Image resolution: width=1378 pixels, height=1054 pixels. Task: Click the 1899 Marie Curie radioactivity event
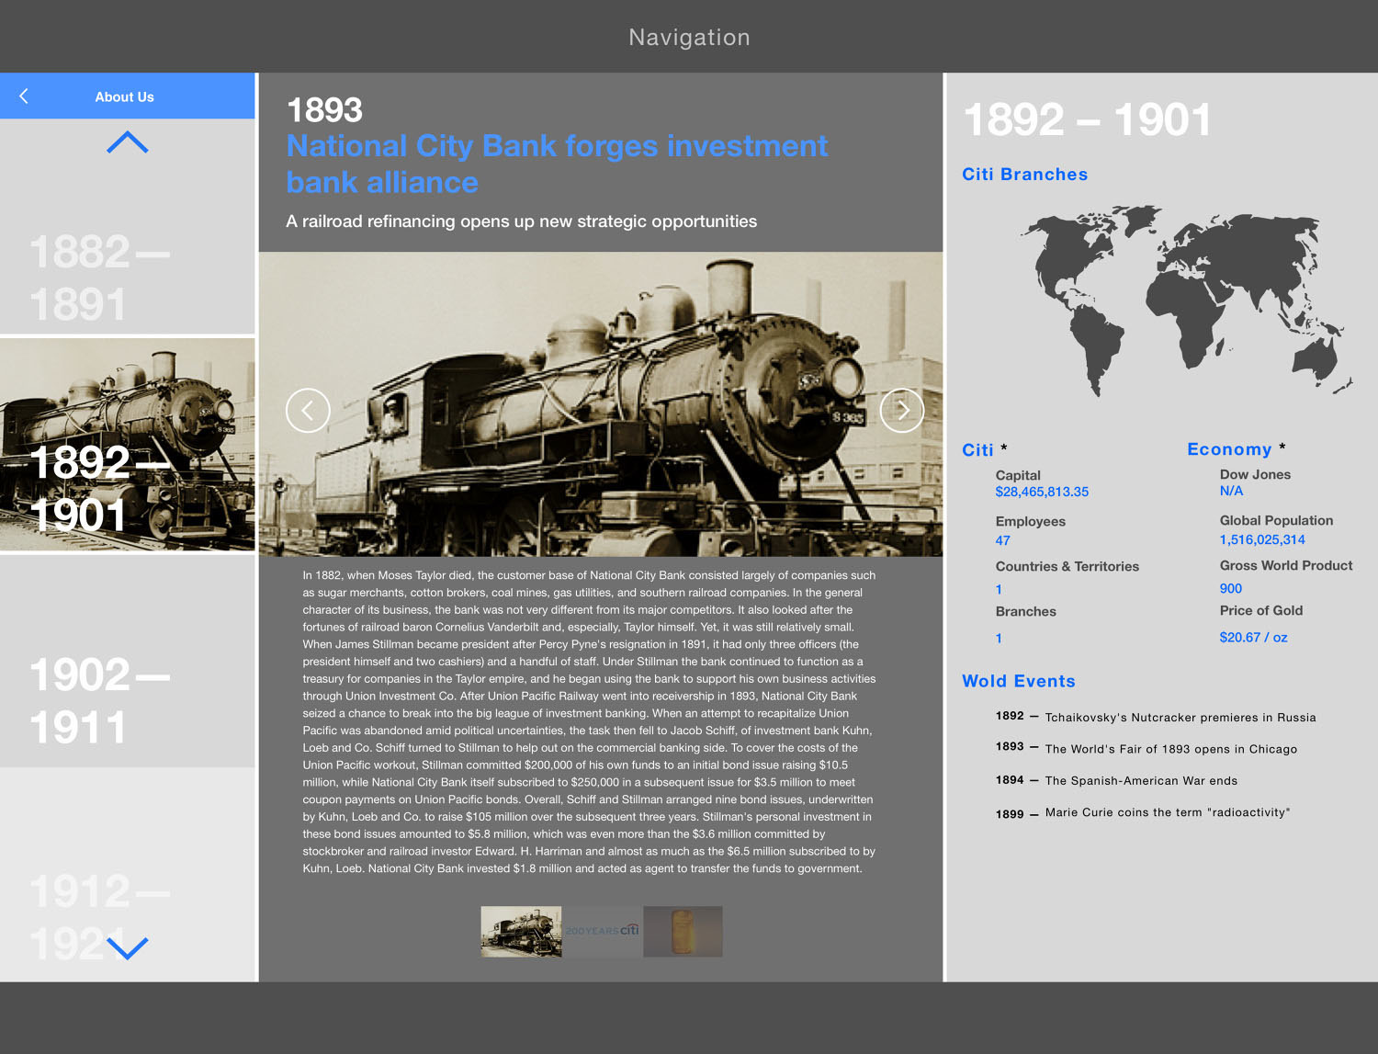pos(1143,813)
